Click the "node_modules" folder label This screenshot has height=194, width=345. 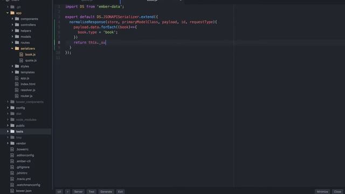[26, 120]
